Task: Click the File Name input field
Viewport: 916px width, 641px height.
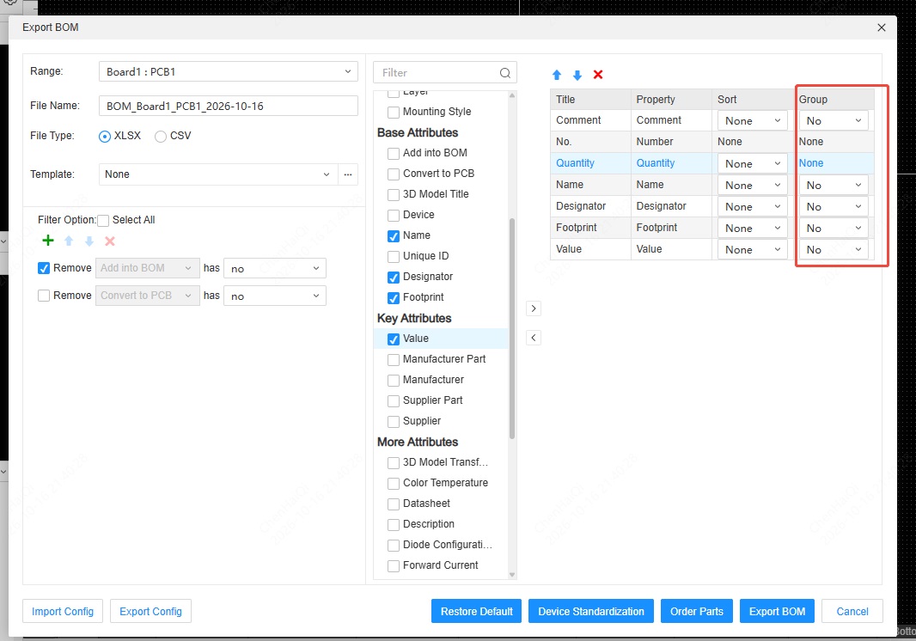Action: [x=229, y=106]
